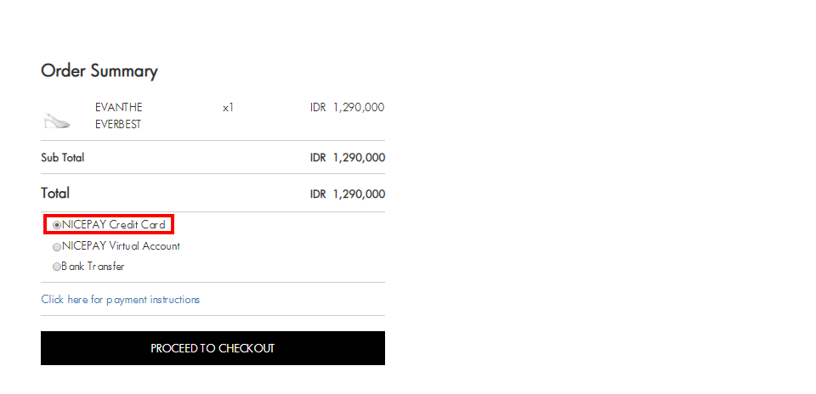This screenshot has width=816, height=394.
Task: Click the IDR currency code in the Total row
Action: pos(318,194)
